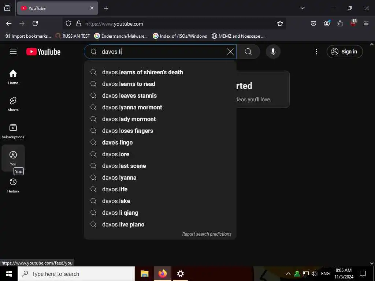The image size is (375, 281).
Task: Choose the 'davos li qiang' suggestion
Action: point(160,213)
